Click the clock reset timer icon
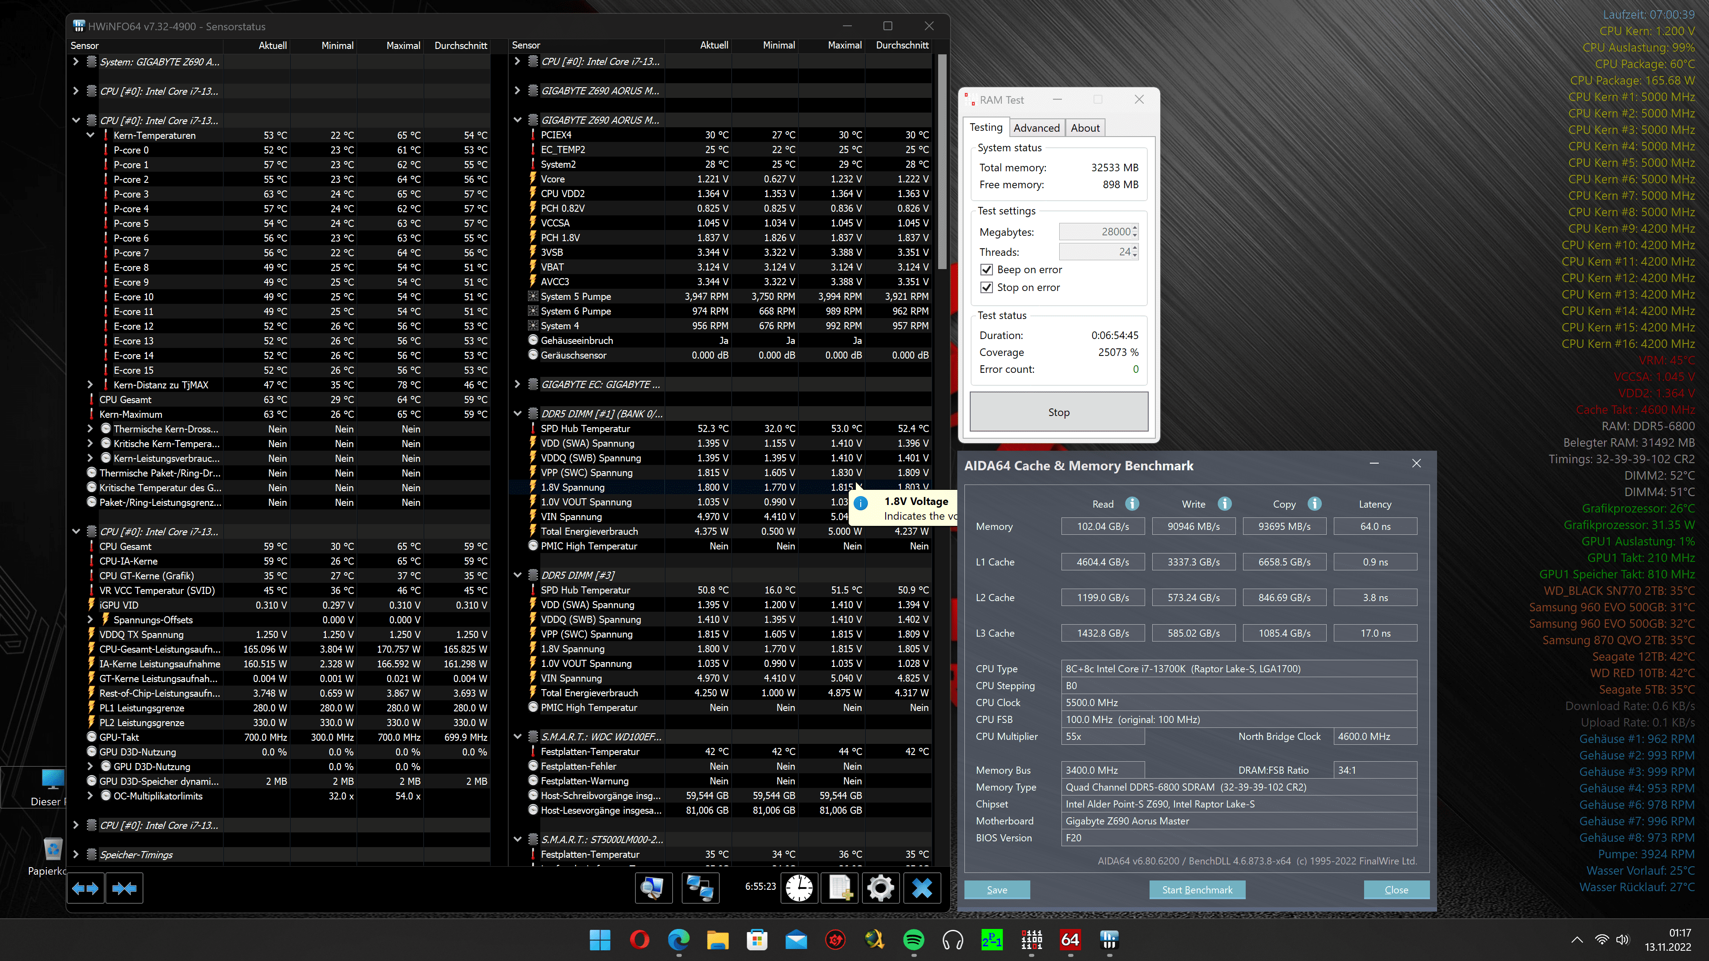This screenshot has width=1709, height=961. pos(799,888)
